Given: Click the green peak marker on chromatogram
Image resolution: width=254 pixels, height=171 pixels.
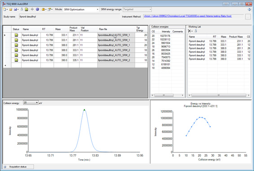Looking at the screenshot, I should [x=85, y=110].
